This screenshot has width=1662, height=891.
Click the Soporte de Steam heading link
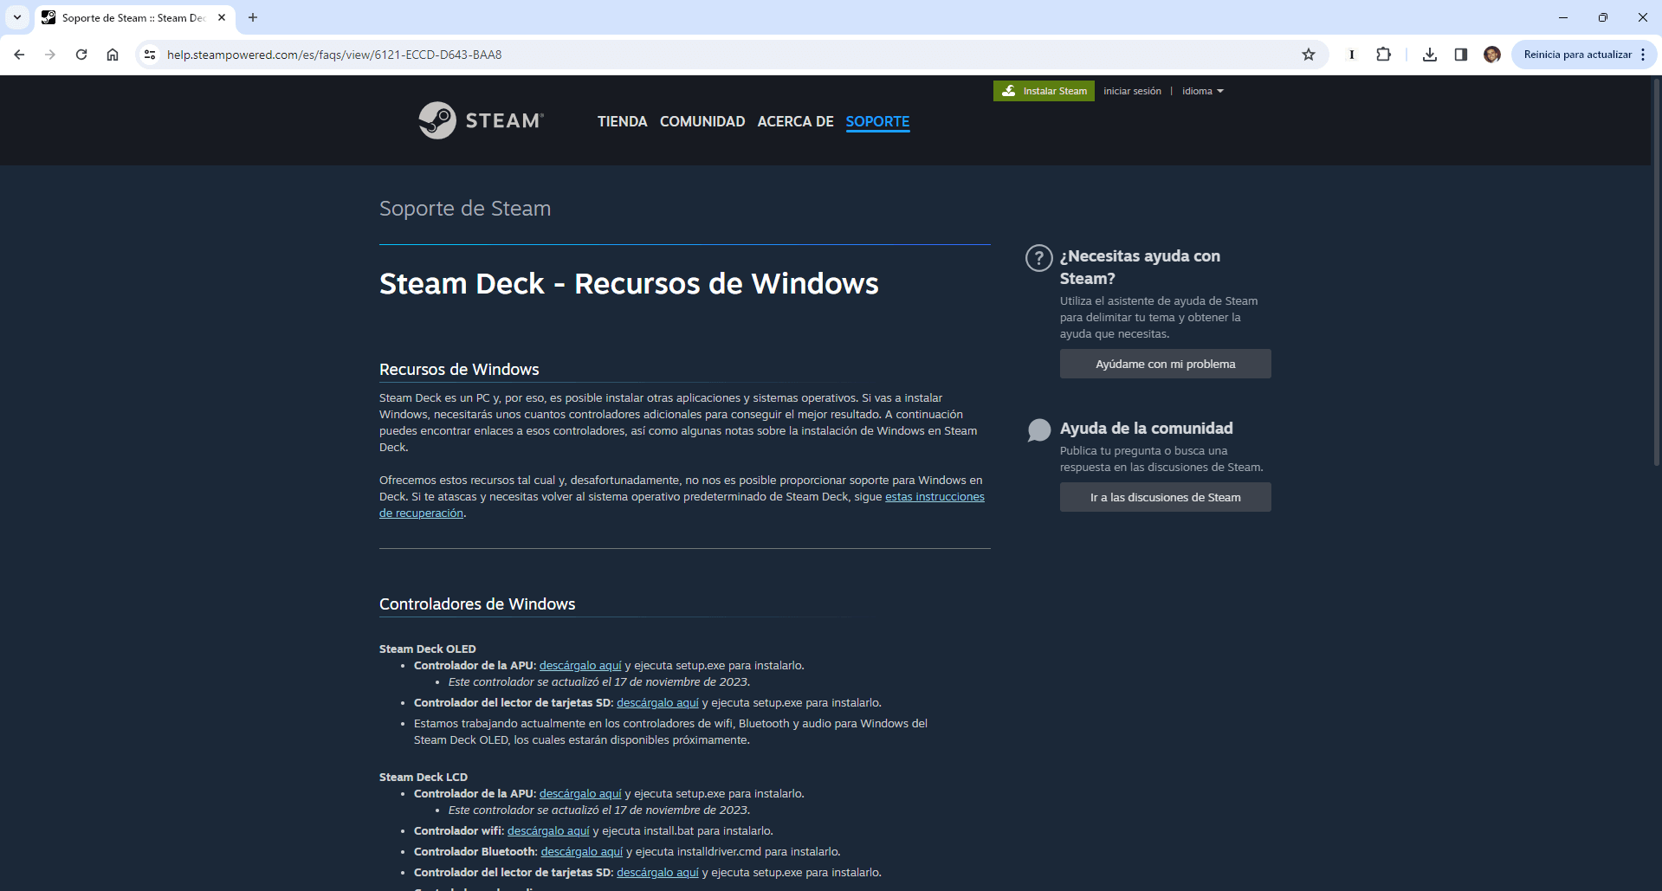pos(465,209)
